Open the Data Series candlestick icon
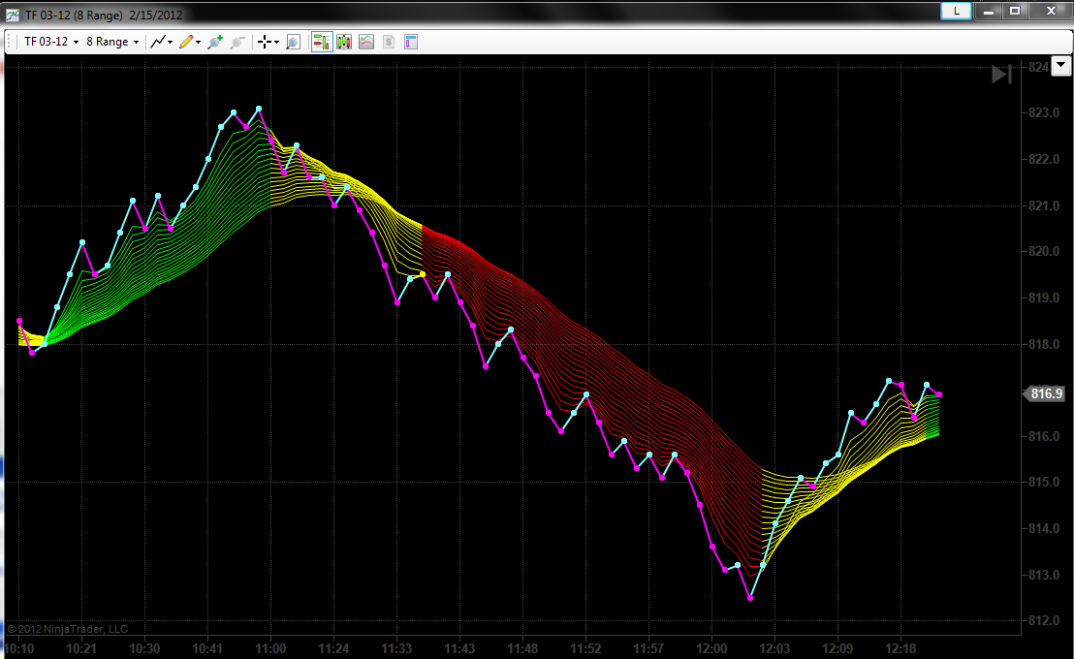Image resolution: width=1074 pixels, height=659 pixels. (x=344, y=42)
